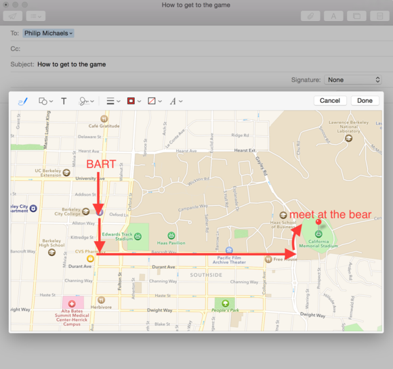Click the Berkeley City College pin
The width and height of the screenshot is (393, 369).
pos(86,212)
